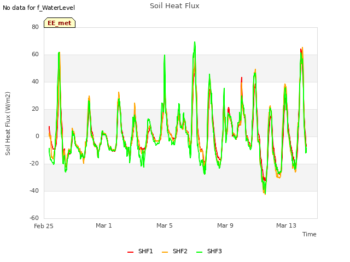Click the -40 y-axis tick label
The image size is (350, 262).
[x=34, y=190]
